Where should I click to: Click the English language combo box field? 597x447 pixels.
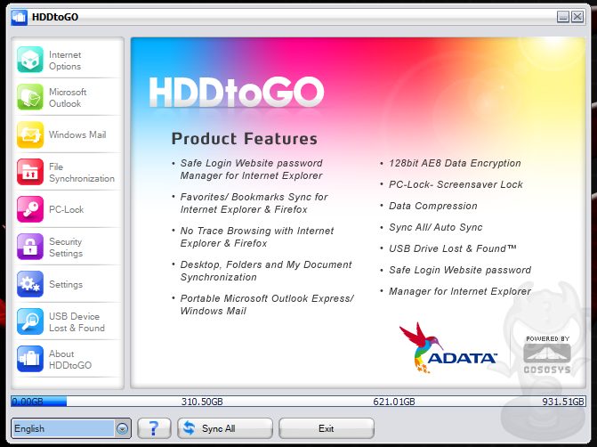click(71, 428)
